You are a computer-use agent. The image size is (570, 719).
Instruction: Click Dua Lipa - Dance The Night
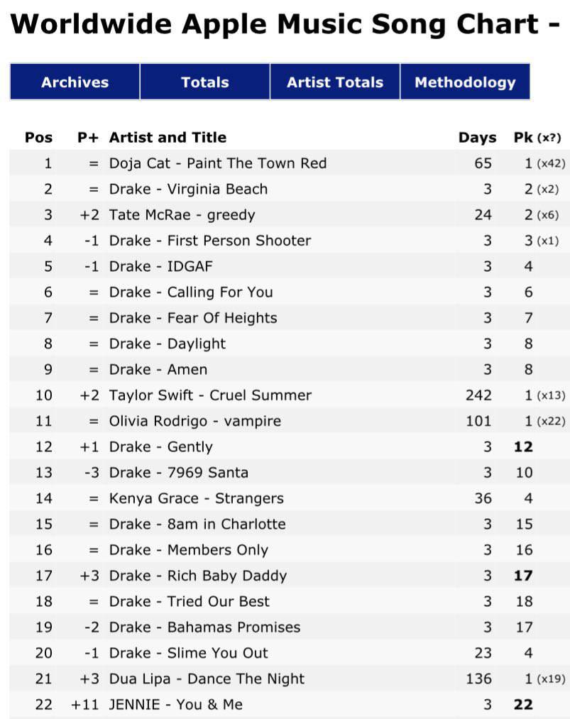tap(207, 679)
